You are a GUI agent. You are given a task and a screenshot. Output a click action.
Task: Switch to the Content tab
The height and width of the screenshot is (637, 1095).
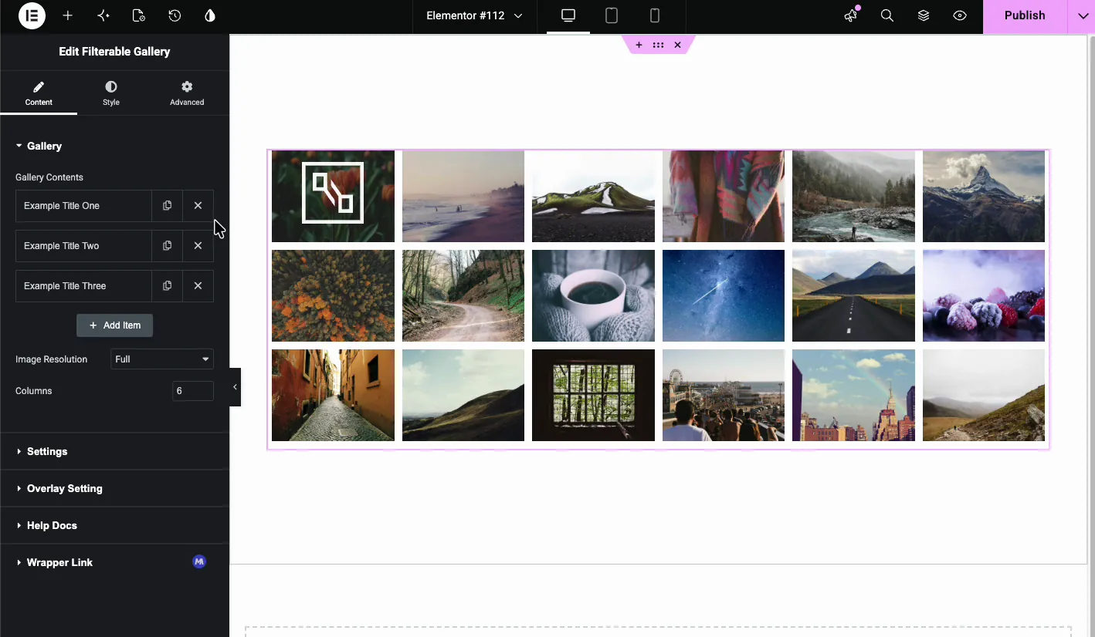(39, 93)
